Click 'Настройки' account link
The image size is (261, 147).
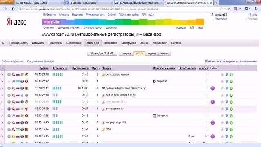pyautogui.click(x=221, y=19)
